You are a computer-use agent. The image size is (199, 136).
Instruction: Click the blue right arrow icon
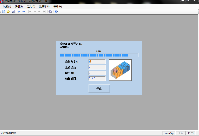(x=24, y=12)
